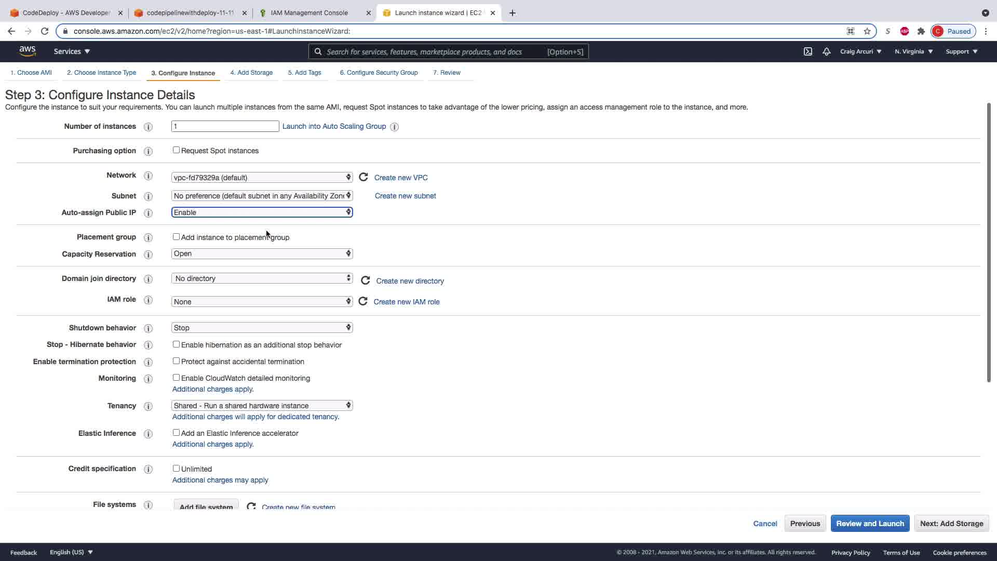
Task: Bookmark this page with star icon
Action: pyautogui.click(x=867, y=31)
